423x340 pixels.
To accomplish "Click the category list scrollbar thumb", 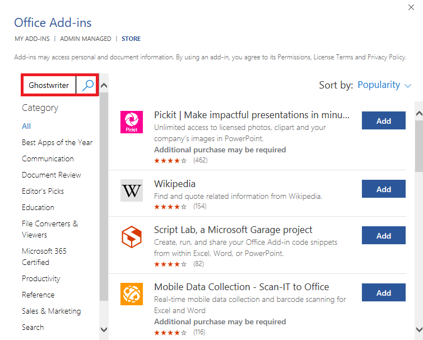I will pyautogui.click(x=104, y=197).
